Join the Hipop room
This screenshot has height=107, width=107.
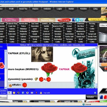(12, 39)
